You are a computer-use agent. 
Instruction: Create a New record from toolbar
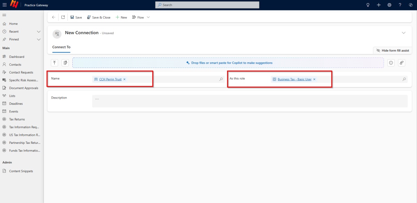pyautogui.click(x=121, y=17)
